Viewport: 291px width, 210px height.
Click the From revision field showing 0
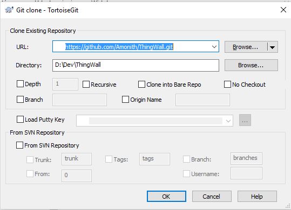pos(77,176)
